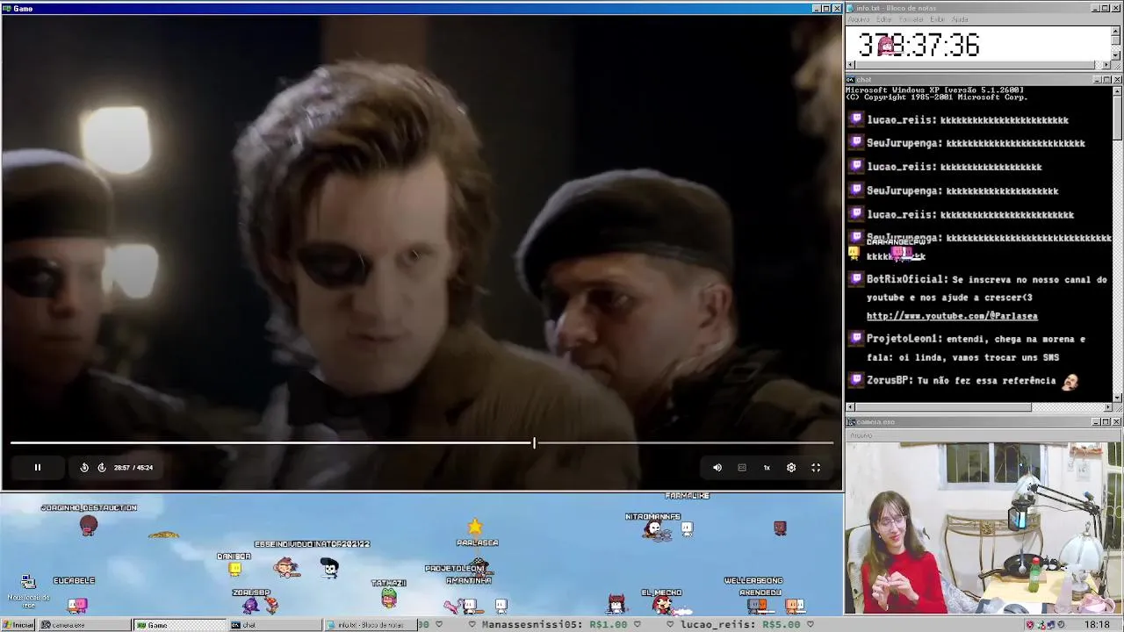The height and width of the screenshot is (632, 1124).
Task: Switch to Game taskbar item
Action: (x=179, y=625)
